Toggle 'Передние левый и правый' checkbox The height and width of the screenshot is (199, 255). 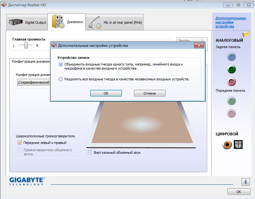click(x=20, y=143)
